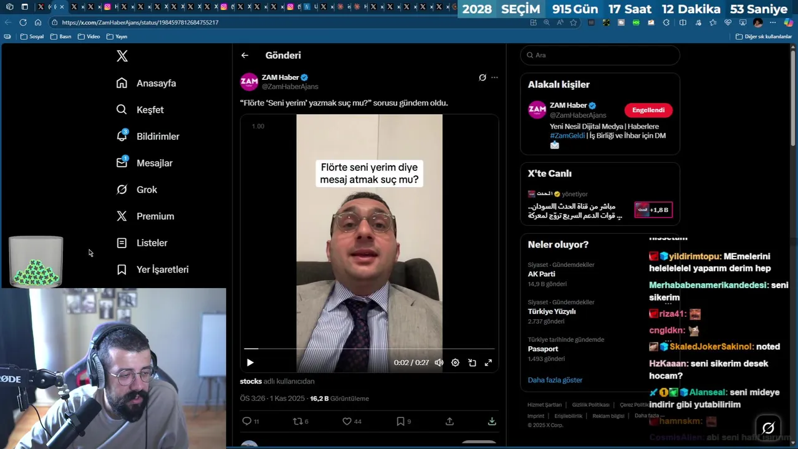Click the X logo in the sidebar
Screen dimensions: 798x449
[x=122, y=56]
